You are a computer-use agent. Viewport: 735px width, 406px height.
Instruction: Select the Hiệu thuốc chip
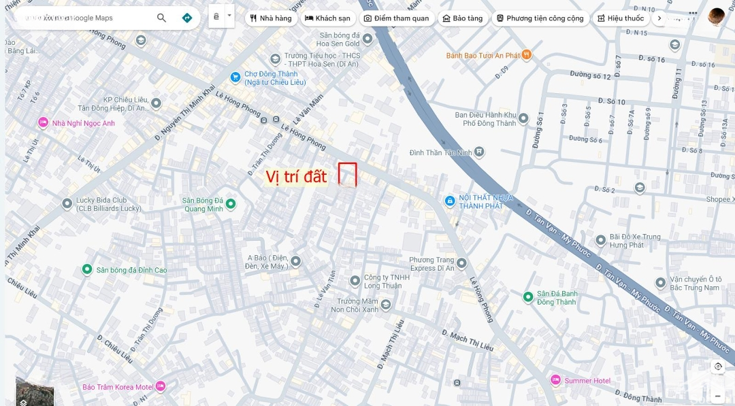click(x=621, y=18)
